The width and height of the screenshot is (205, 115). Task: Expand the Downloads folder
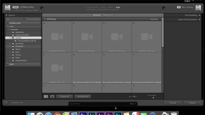[10, 46]
